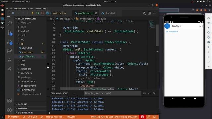
Task: Tap Android back navigation button
Action: pos(173,99)
